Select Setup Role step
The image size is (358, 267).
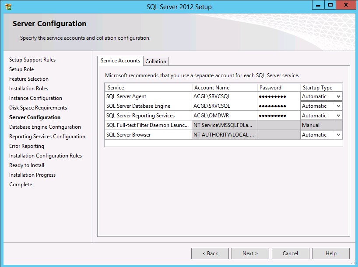(21, 69)
